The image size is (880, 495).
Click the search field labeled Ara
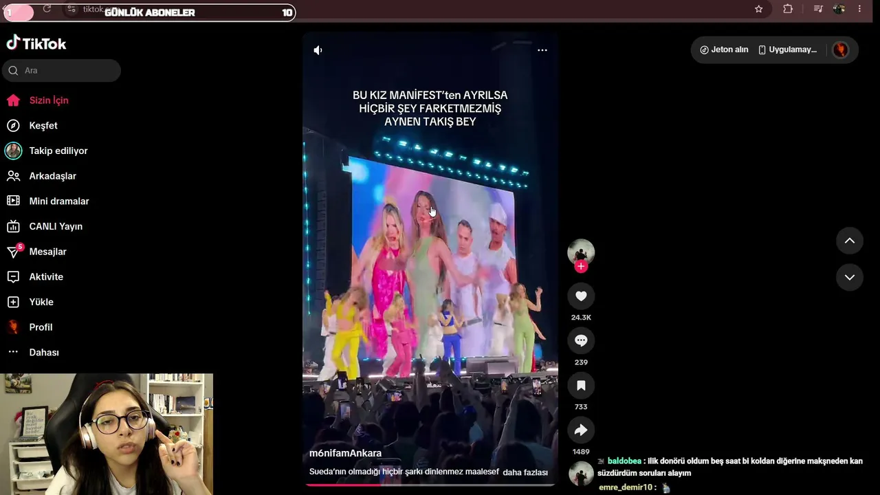coord(62,70)
